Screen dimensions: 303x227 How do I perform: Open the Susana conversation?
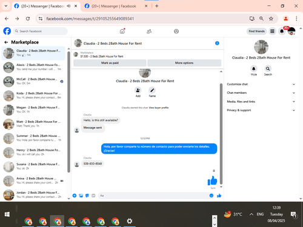tap(33, 166)
